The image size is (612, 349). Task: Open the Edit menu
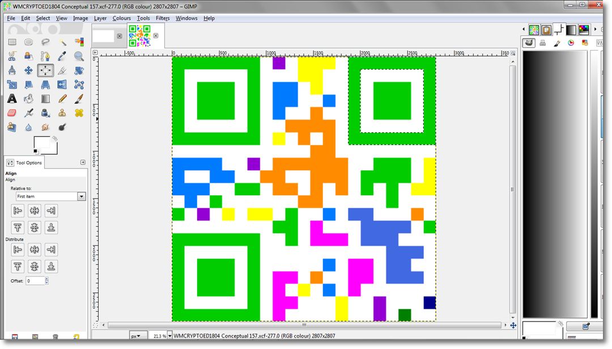25,18
